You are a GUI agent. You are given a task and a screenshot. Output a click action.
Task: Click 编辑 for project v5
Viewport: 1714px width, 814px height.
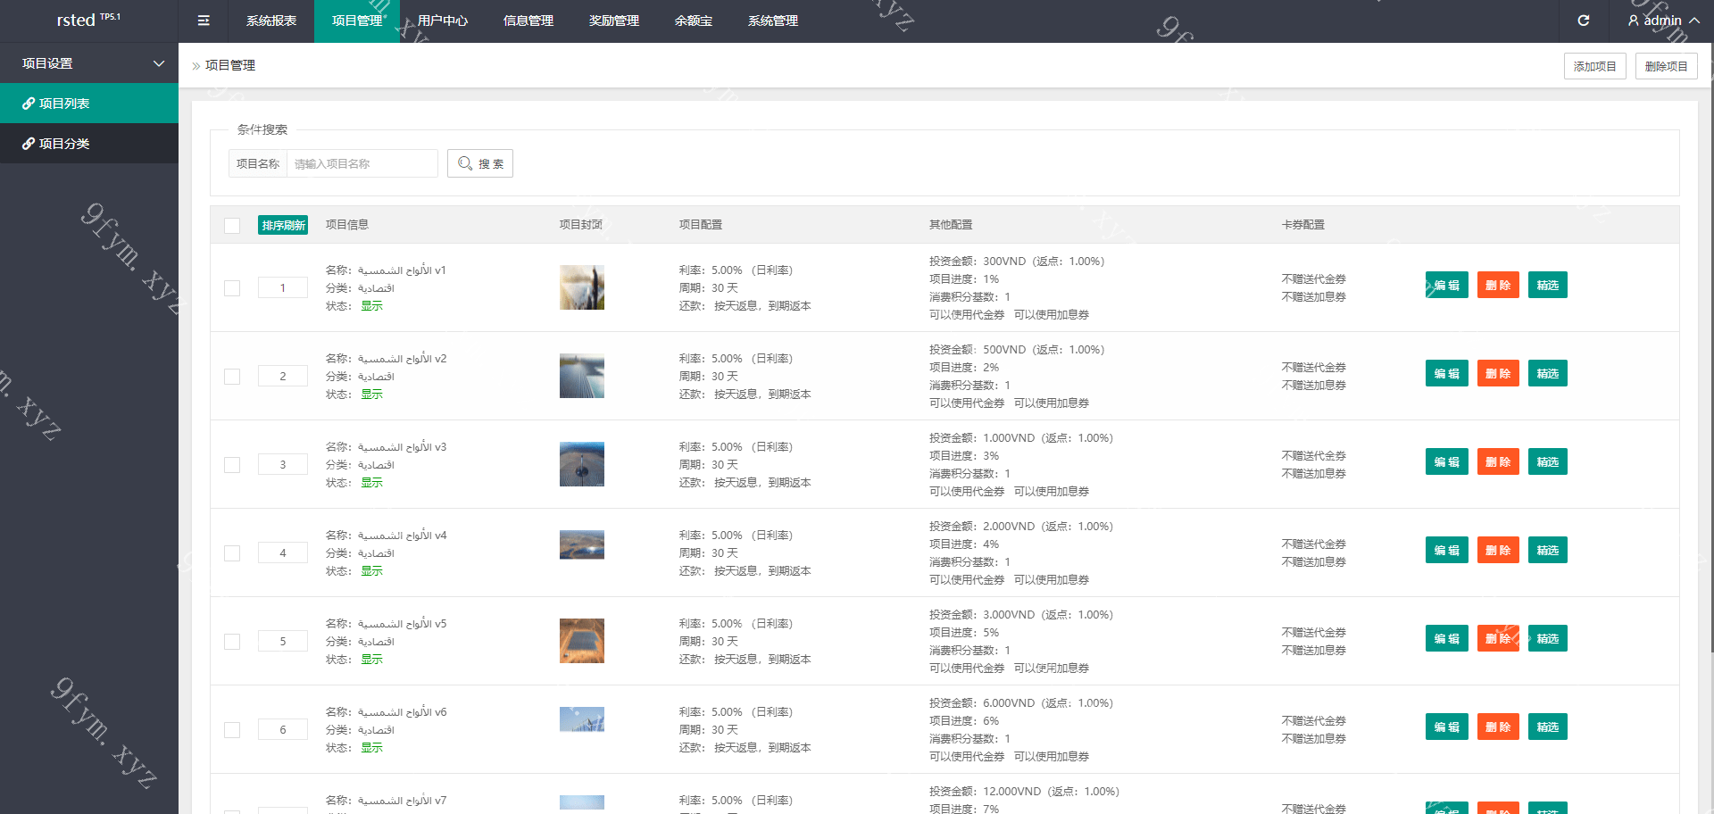pyautogui.click(x=1447, y=638)
